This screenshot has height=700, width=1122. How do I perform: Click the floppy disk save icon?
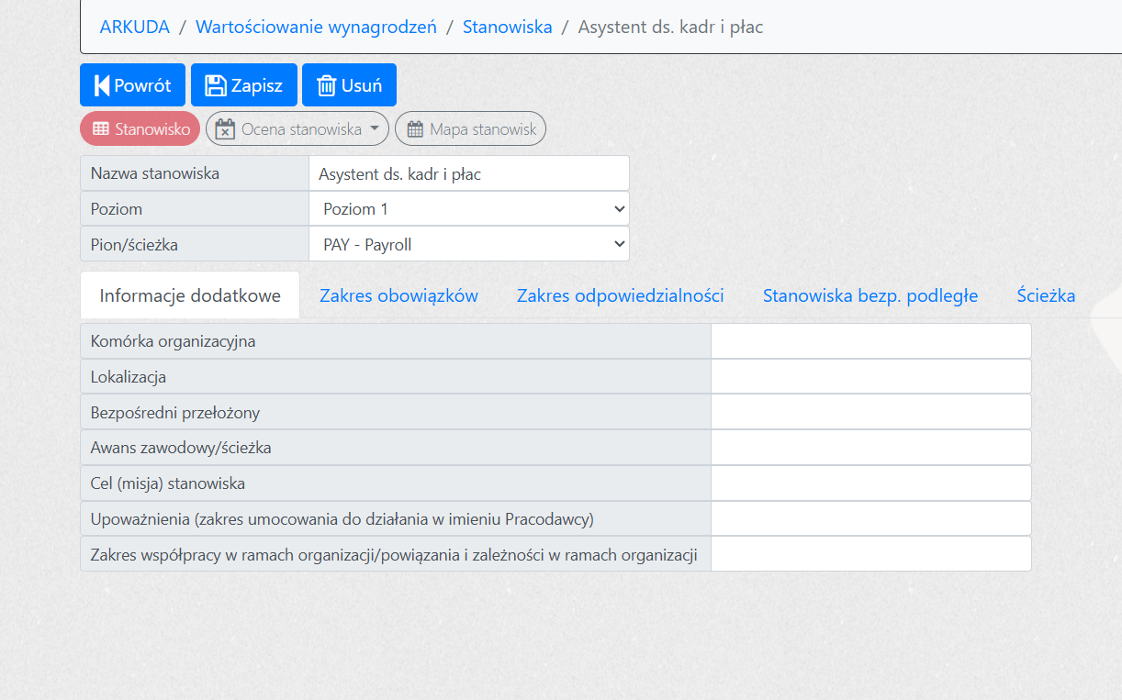coord(216,85)
